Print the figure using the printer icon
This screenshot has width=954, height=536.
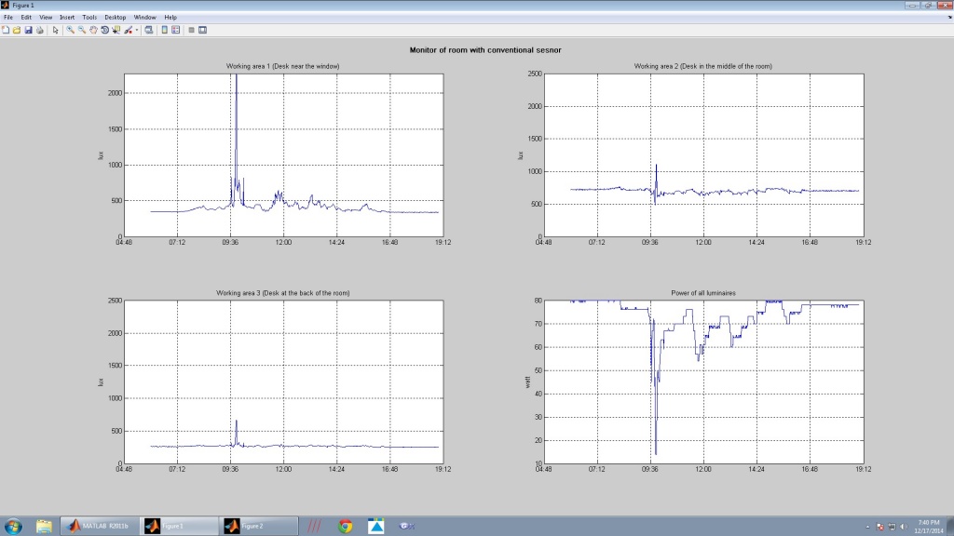[39, 30]
